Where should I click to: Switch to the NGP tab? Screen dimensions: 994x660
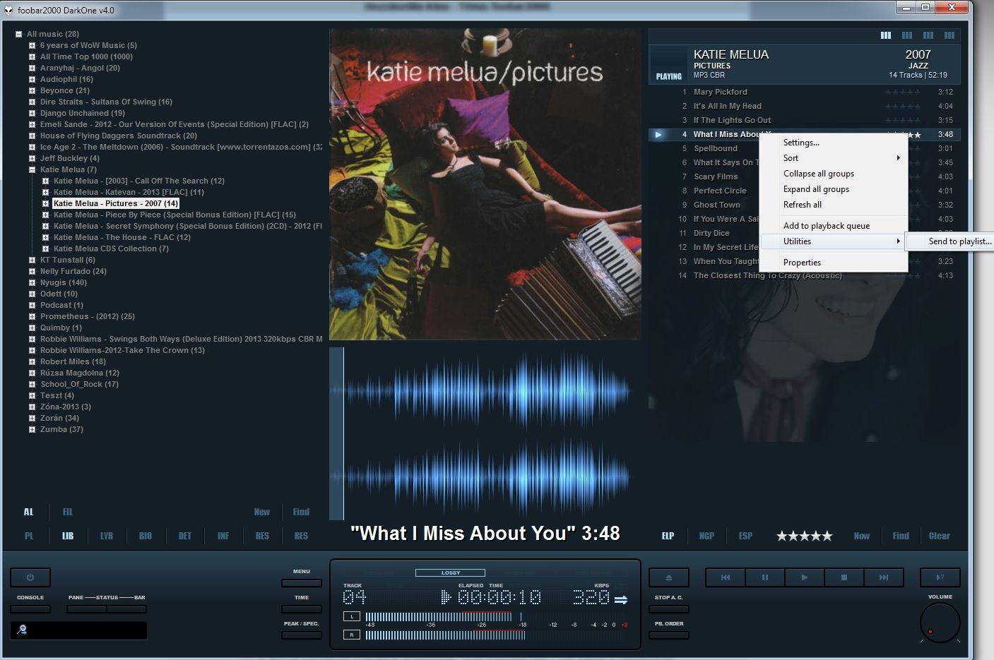(706, 536)
